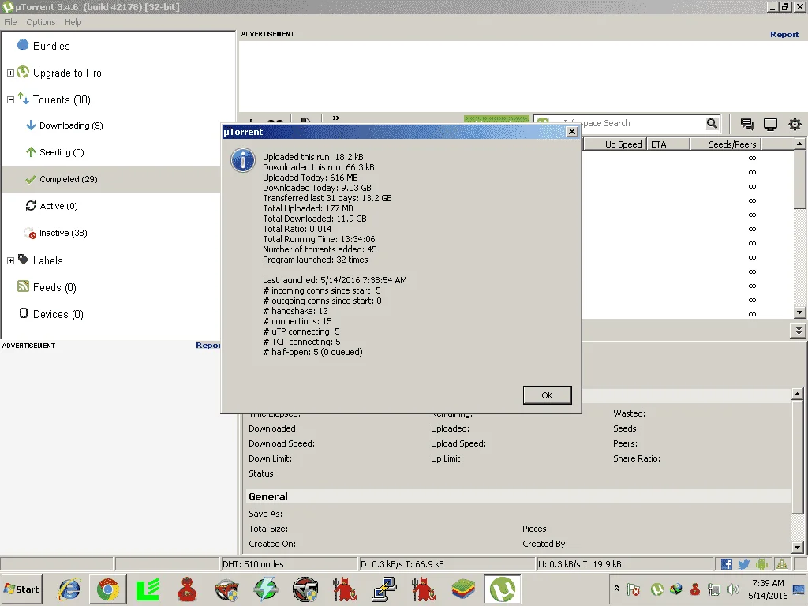Sort torrents by Up Speed column
Image resolution: width=808 pixels, height=606 pixels.
tap(614, 144)
